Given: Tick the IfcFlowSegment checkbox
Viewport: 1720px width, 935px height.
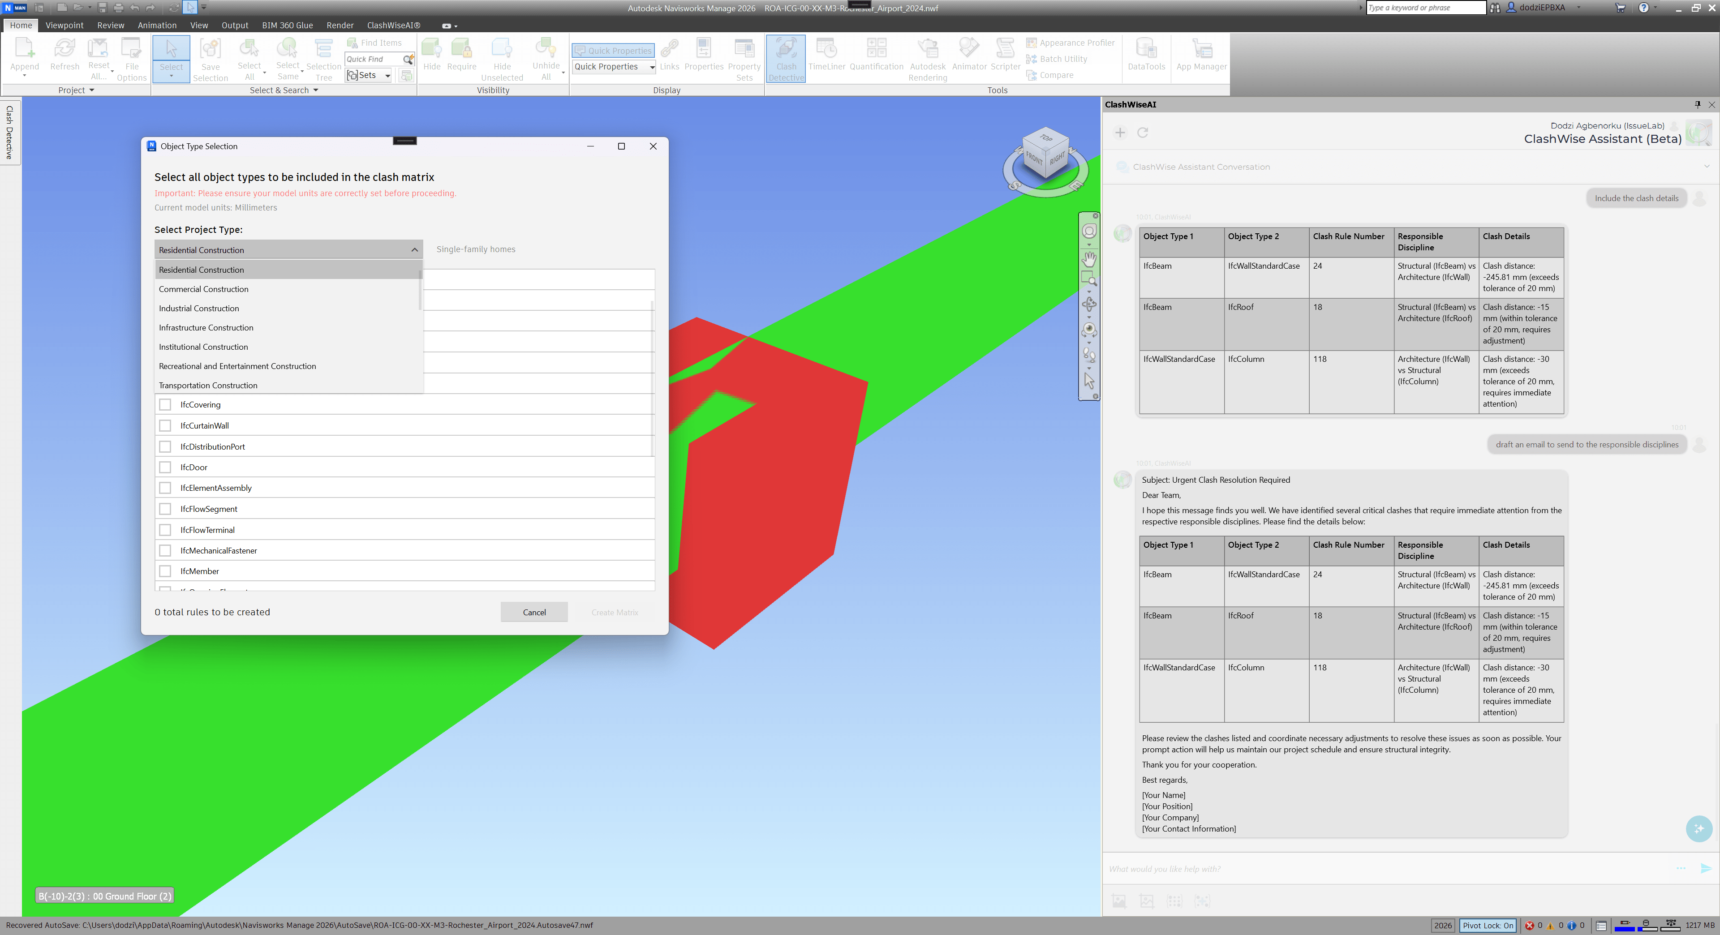Looking at the screenshot, I should click(165, 509).
